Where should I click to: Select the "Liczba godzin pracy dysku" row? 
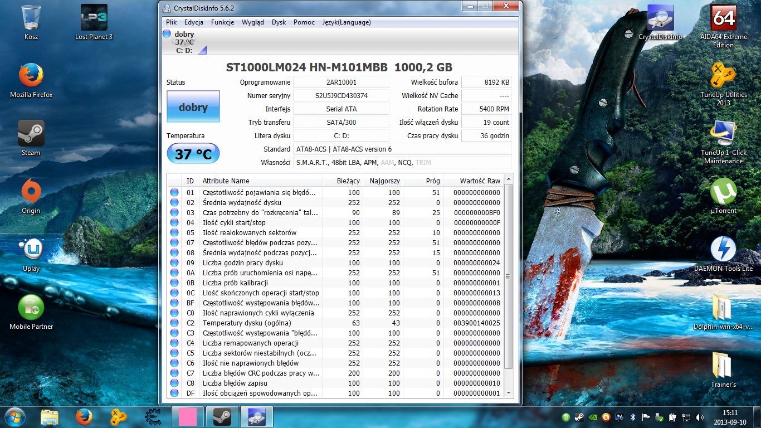tap(335, 262)
